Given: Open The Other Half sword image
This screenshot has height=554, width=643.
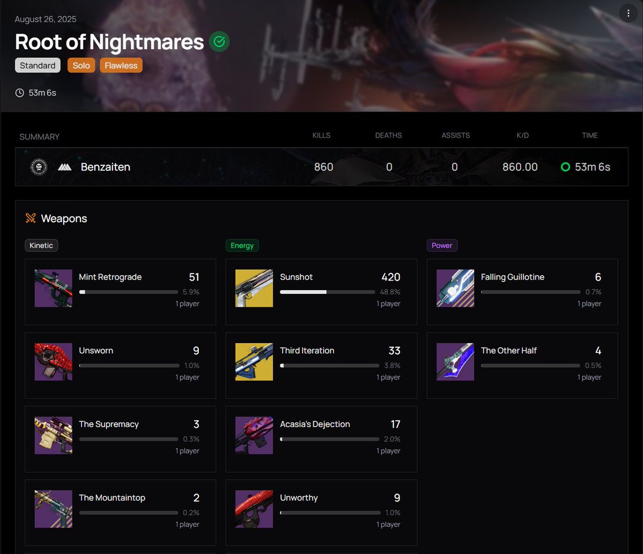Looking at the screenshot, I should click(455, 362).
